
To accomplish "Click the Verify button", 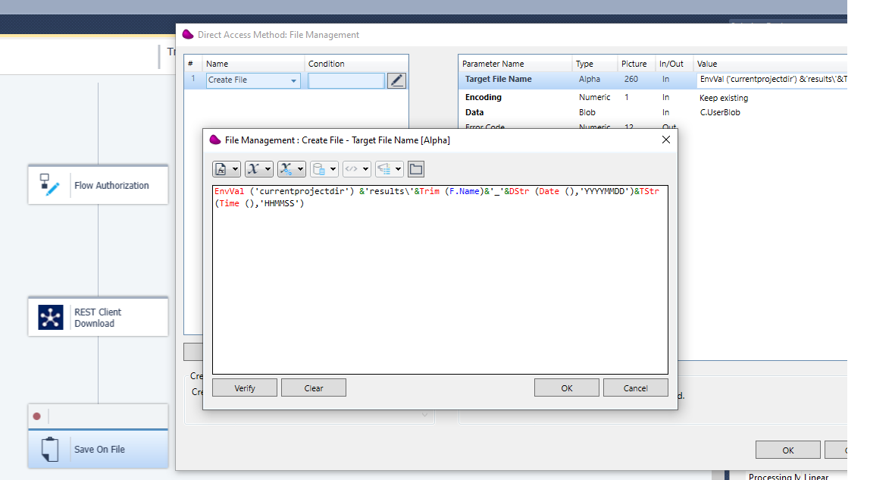I will 244,387.
